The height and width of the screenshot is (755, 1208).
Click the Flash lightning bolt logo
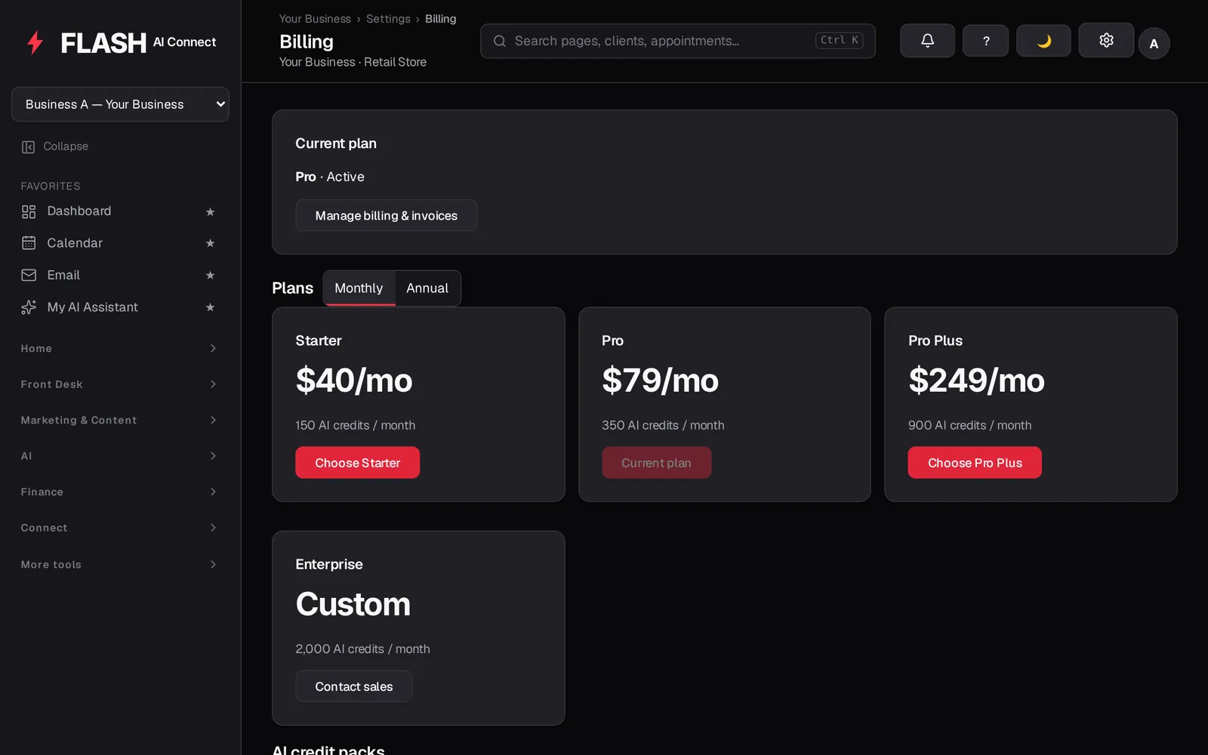tap(35, 42)
